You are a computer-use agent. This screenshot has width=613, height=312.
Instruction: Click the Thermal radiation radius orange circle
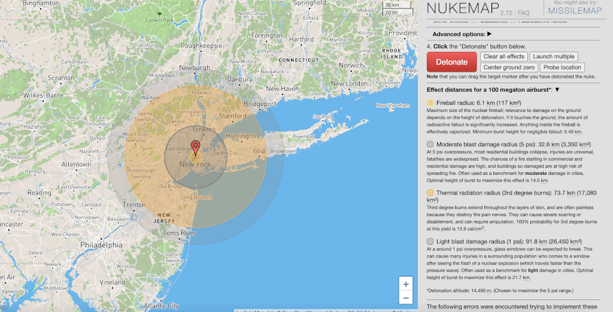pyautogui.click(x=430, y=193)
